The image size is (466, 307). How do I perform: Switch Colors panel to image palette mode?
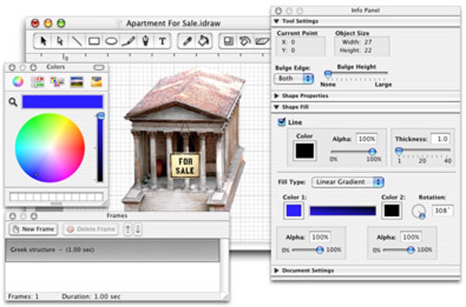77,82
